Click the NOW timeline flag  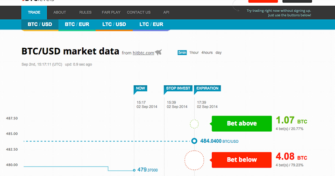(140, 88)
